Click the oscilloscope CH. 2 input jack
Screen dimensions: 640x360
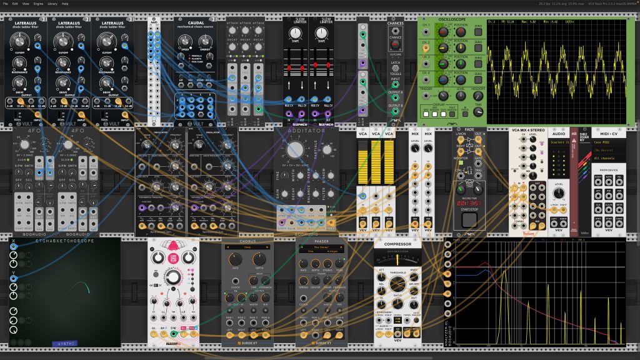click(x=426, y=48)
